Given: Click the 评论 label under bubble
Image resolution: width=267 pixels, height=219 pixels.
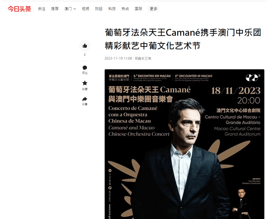Looking at the screenshot, I should click(x=85, y=73).
